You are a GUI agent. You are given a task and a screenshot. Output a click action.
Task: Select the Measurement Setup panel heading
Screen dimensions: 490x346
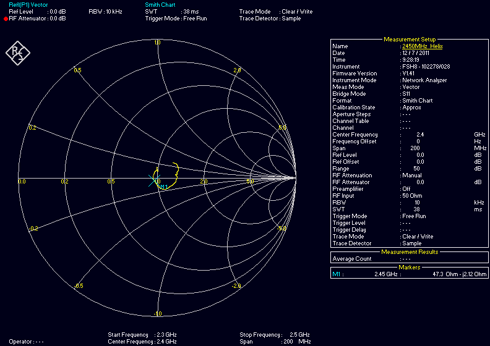[x=410, y=40]
